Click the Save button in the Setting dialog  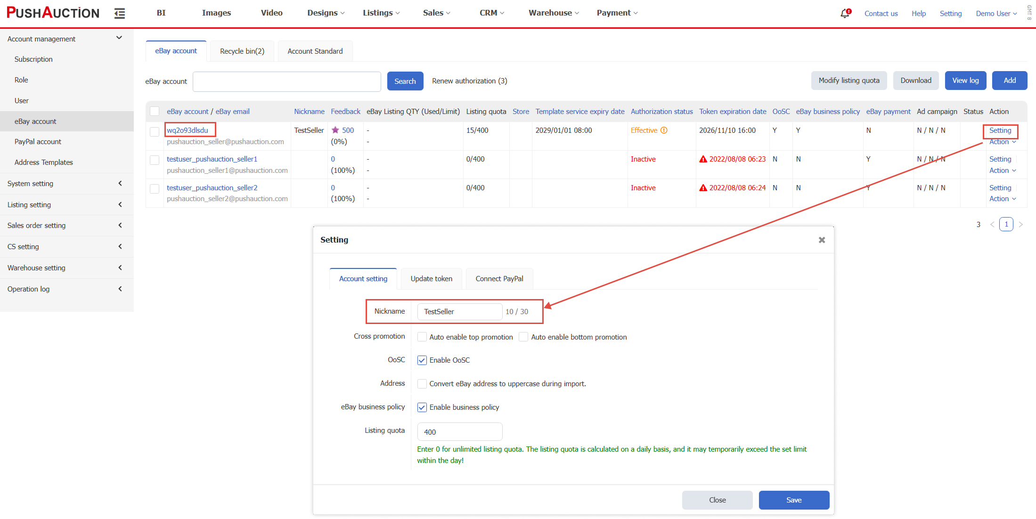[x=793, y=500]
